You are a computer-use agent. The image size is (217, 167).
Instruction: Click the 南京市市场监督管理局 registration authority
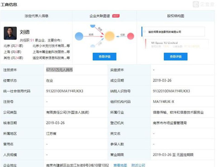tap(170, 123)
